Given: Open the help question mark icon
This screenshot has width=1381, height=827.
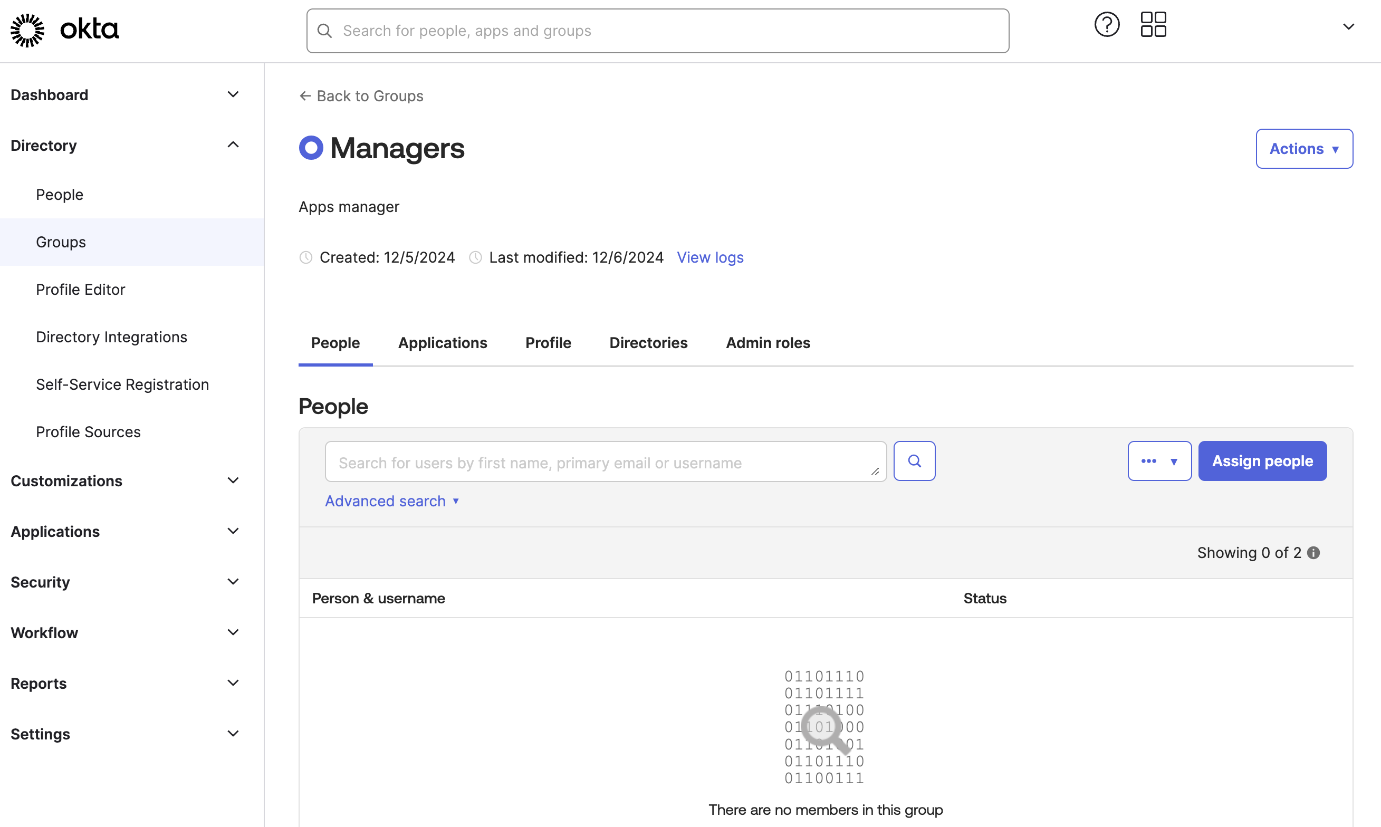Looking at the screenshot, I should pos(1106,24).
